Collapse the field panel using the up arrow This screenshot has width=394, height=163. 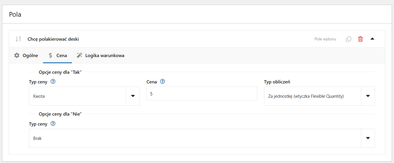pyautogui.click(x=372, y=39)
